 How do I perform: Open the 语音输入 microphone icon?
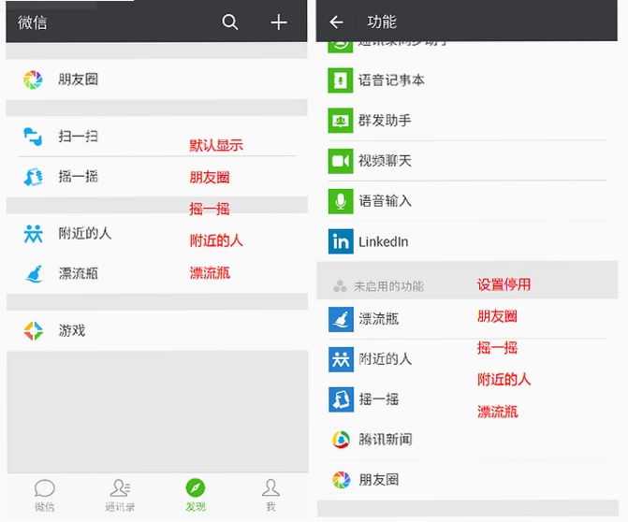(341, 201)
